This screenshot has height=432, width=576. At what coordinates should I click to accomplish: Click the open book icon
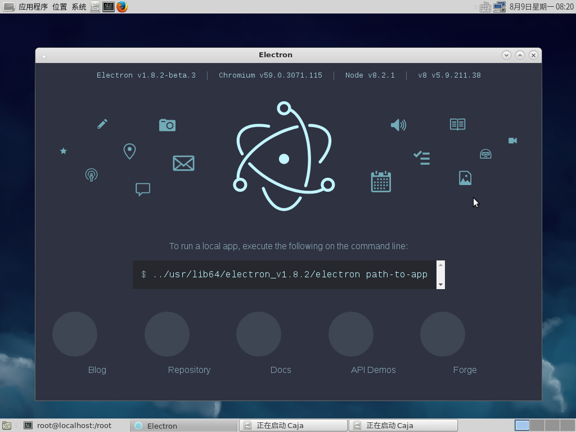(458, 124)
